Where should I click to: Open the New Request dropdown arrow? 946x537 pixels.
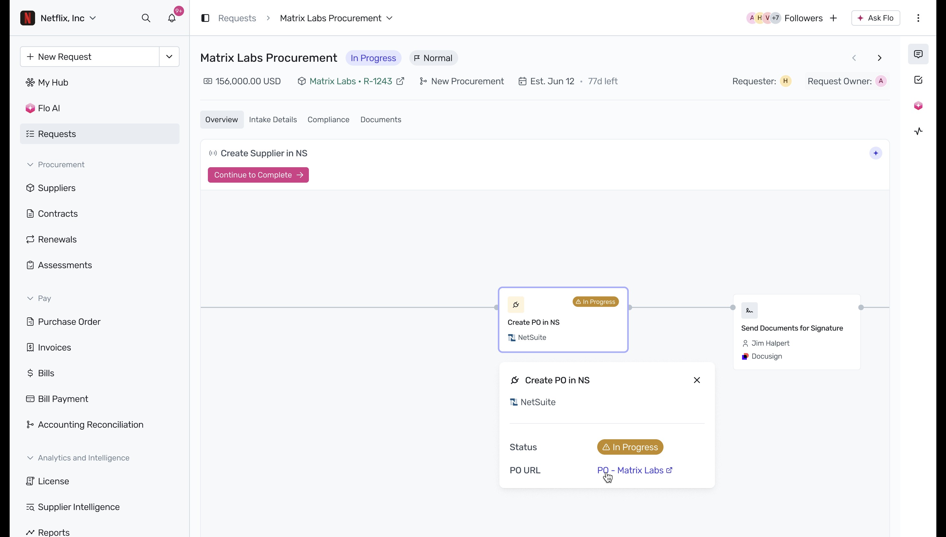click(169, 57)
